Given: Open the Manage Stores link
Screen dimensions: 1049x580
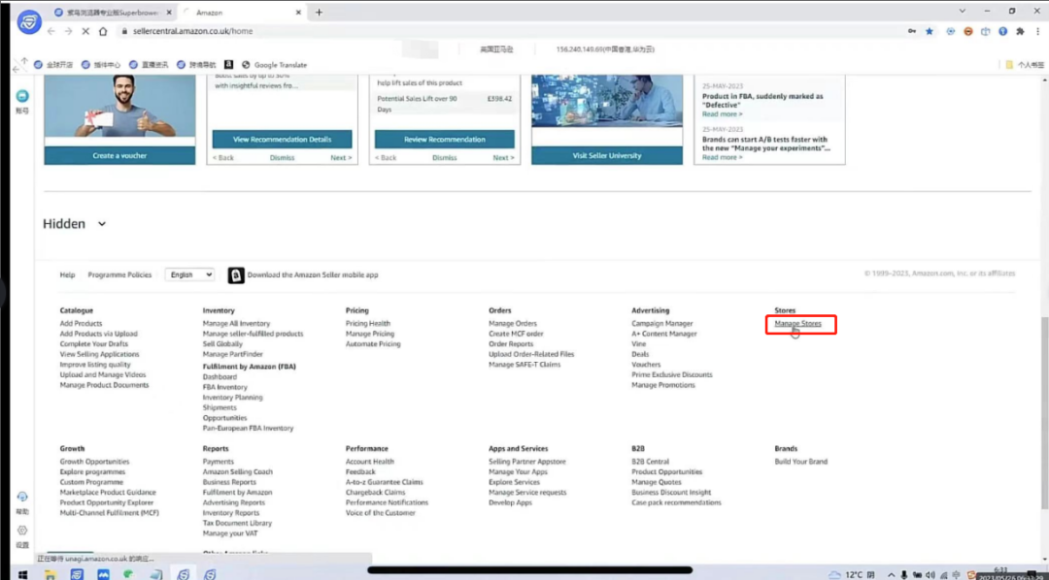Looking at the screenshot, I should click(x=797, y=323).
